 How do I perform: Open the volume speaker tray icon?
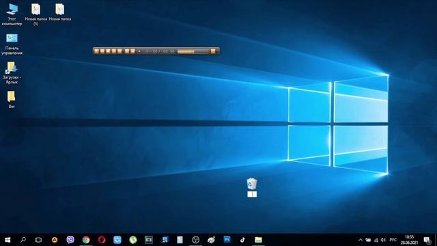pyautogui.click(x=384, y=240)
